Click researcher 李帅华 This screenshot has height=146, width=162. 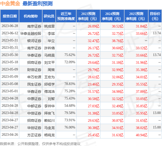(x=49, y=106)
